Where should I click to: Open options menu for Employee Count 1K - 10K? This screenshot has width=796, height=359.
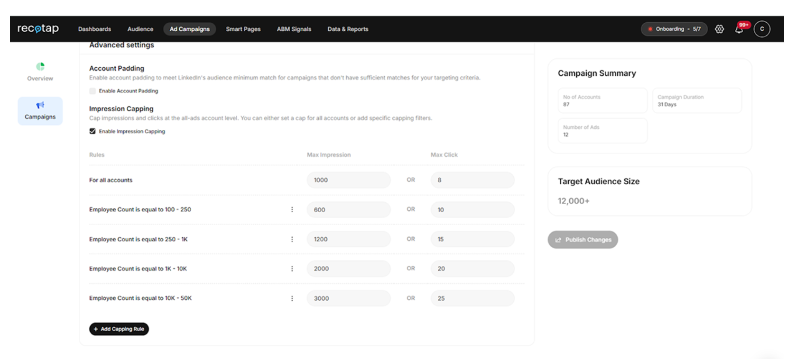(292, 269)
